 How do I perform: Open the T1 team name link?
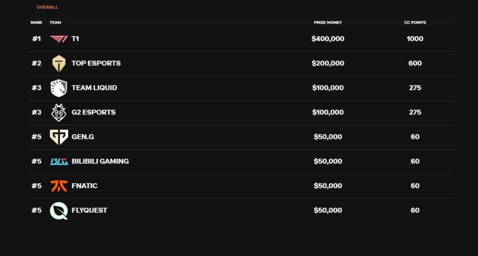(75, 39)
